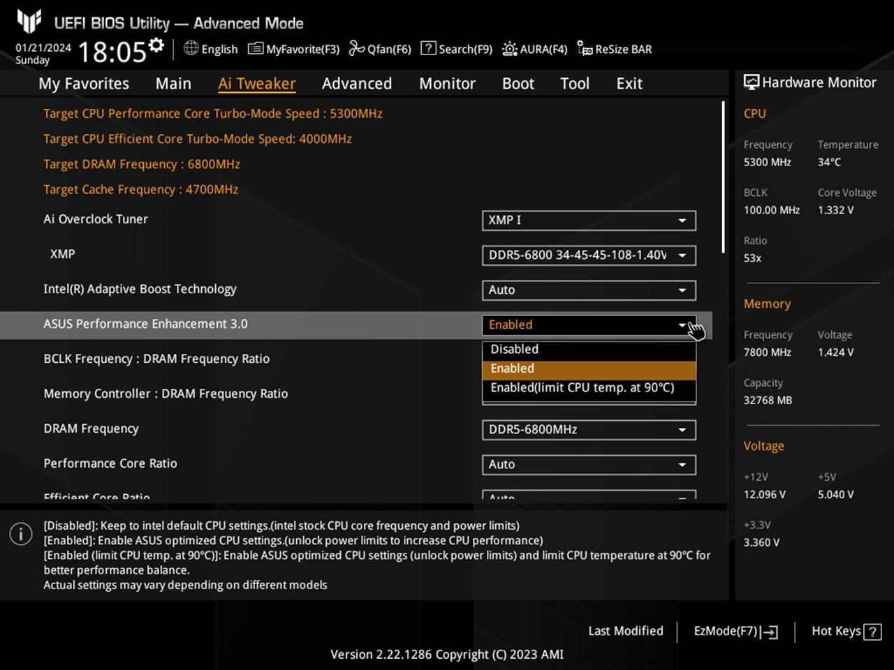This screenshot has height=670, width=894.
Task: Select Memory Controller : DRAM Frequency Ratio row
Action: point(166,394)
